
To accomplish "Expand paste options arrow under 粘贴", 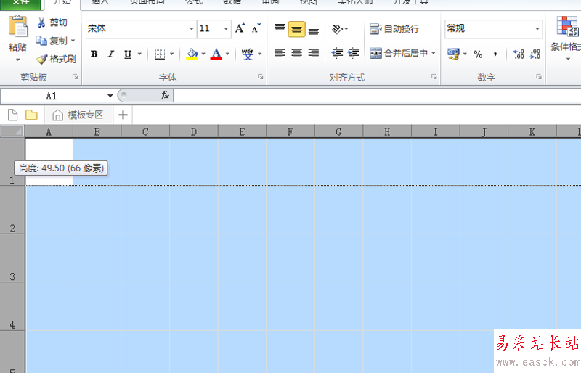I will coord(17,60).
